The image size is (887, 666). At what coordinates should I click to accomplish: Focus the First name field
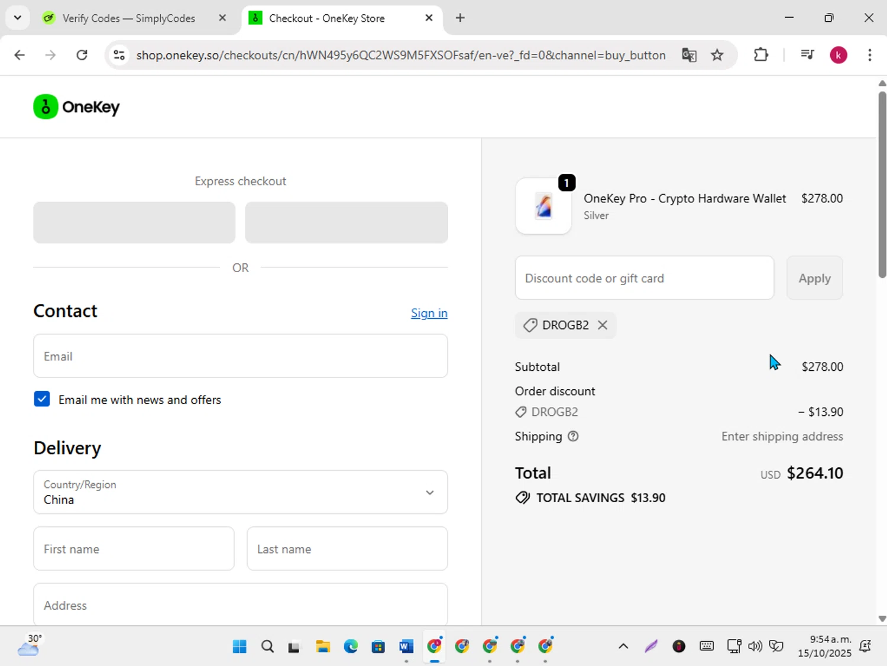tap(134, 549)
